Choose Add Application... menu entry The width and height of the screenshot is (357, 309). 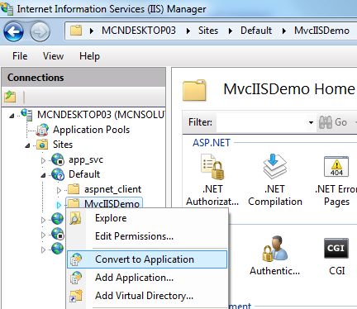click(147, 278)
